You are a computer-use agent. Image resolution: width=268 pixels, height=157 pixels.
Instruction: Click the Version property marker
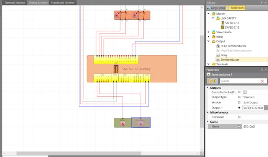click(239, 102)
